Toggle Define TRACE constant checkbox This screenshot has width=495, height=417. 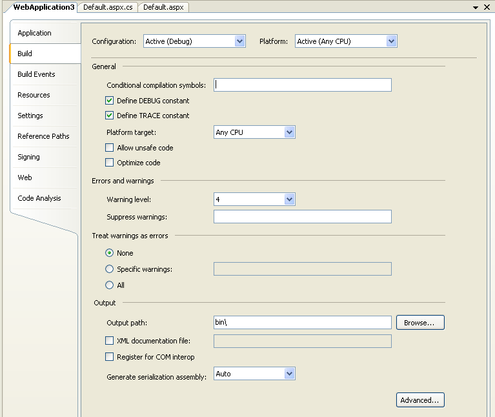109,115
